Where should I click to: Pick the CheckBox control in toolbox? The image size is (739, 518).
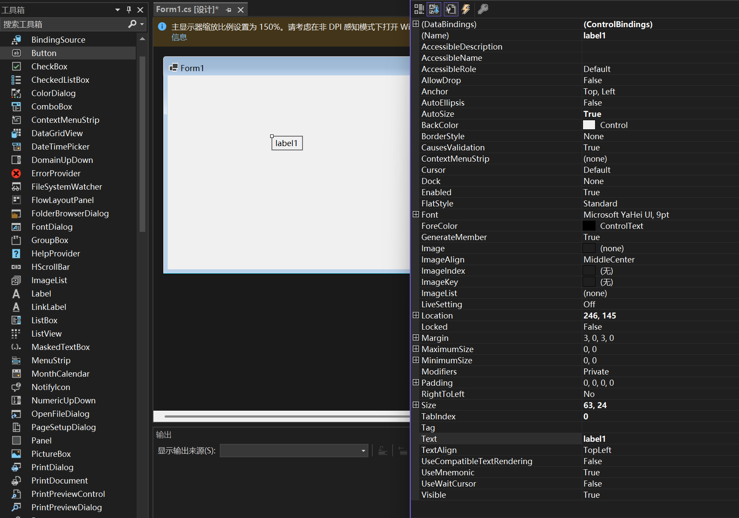(x=68, y=66)
